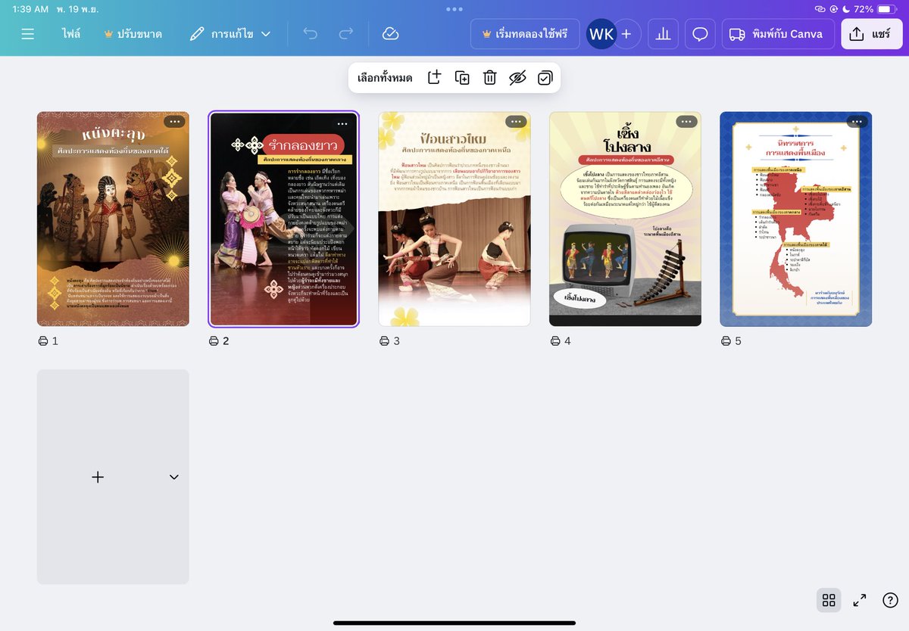This screenshot has width=909, height=631.
Task: Hide the selected page eye icon
Action: pos(517,77)
